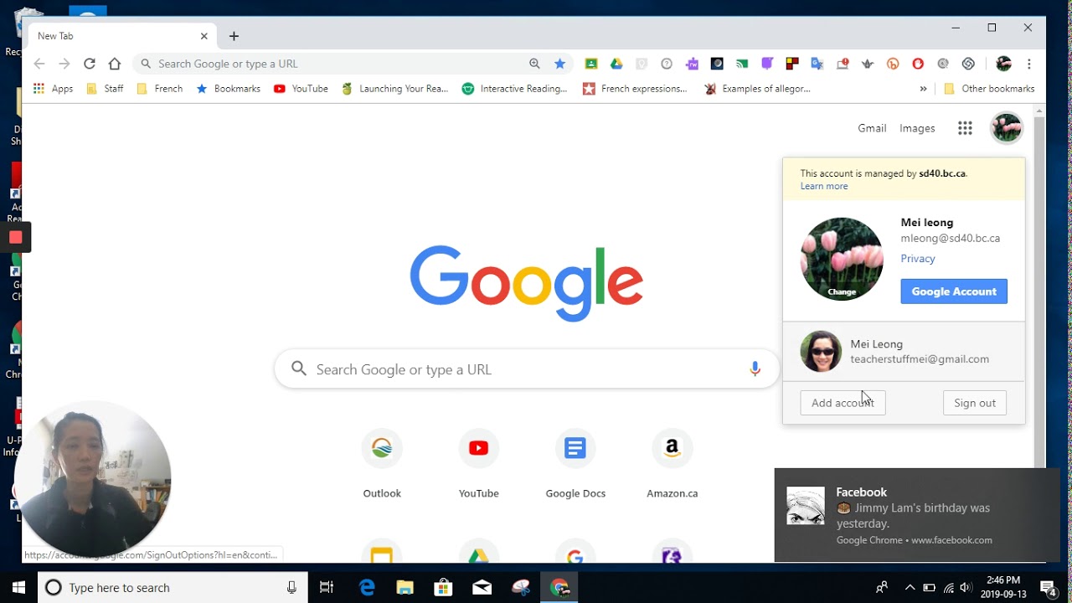Open a new browser tab with plus button
The width and height of the screenshot is (1072, 603).
coord(234,36)
